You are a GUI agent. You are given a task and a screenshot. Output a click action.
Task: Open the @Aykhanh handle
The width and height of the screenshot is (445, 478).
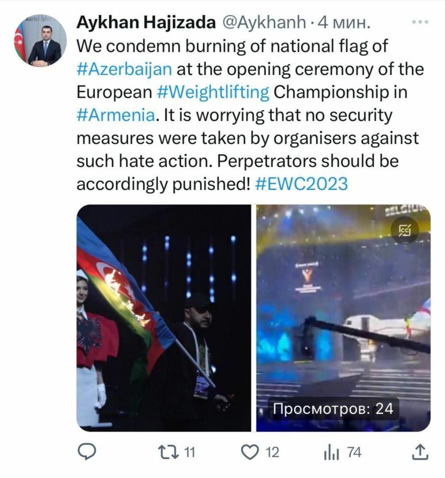[264, 23]
